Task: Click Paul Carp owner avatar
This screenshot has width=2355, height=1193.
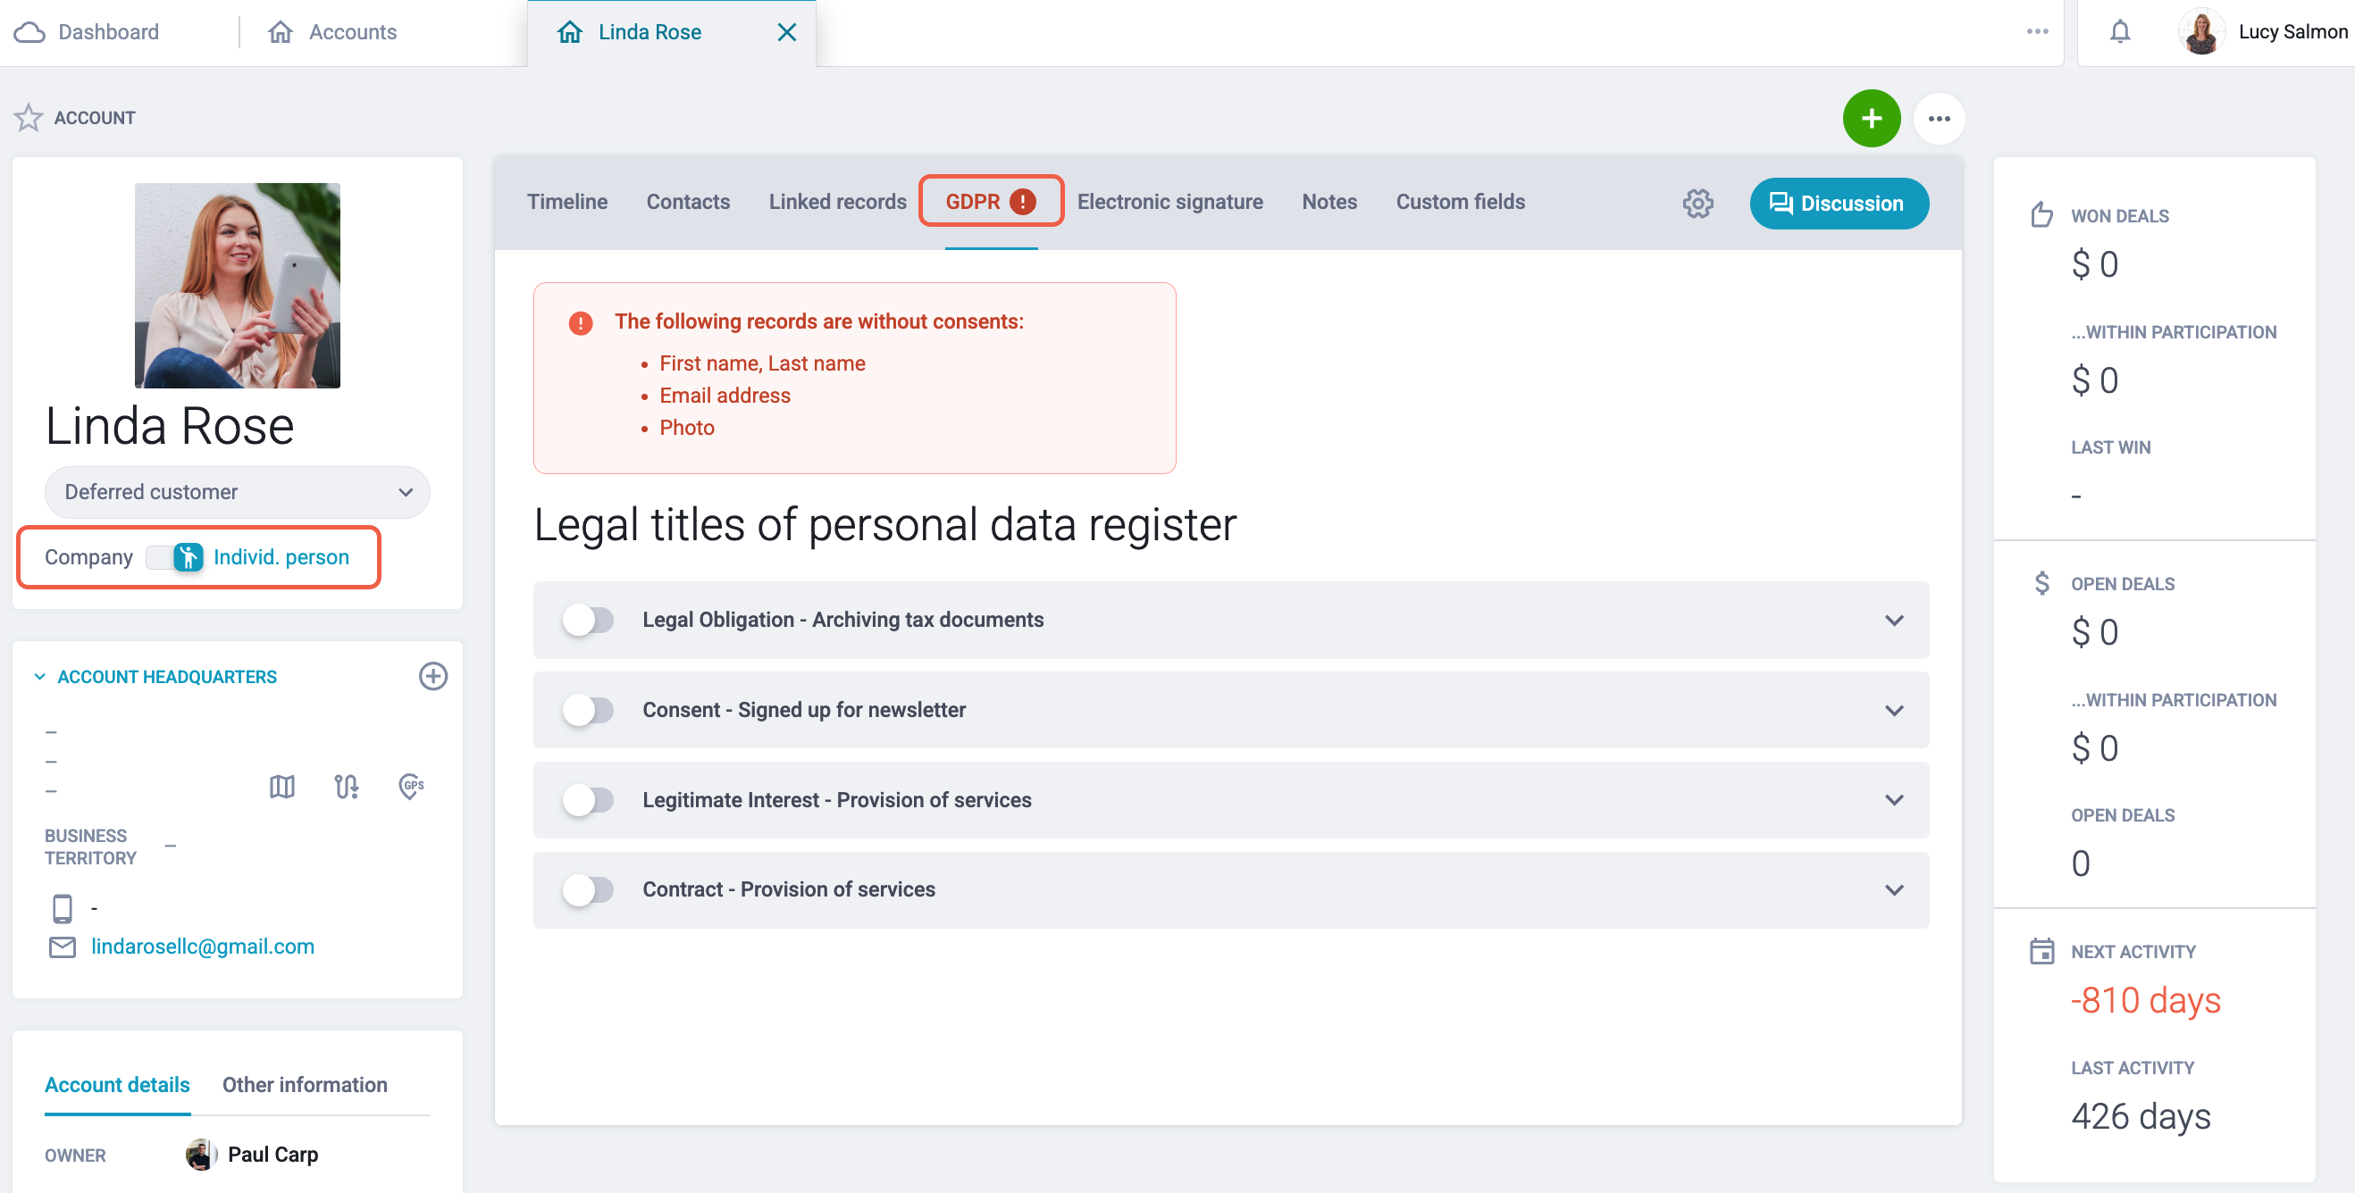Action: pyautogui.click(x=199, y=1155)
